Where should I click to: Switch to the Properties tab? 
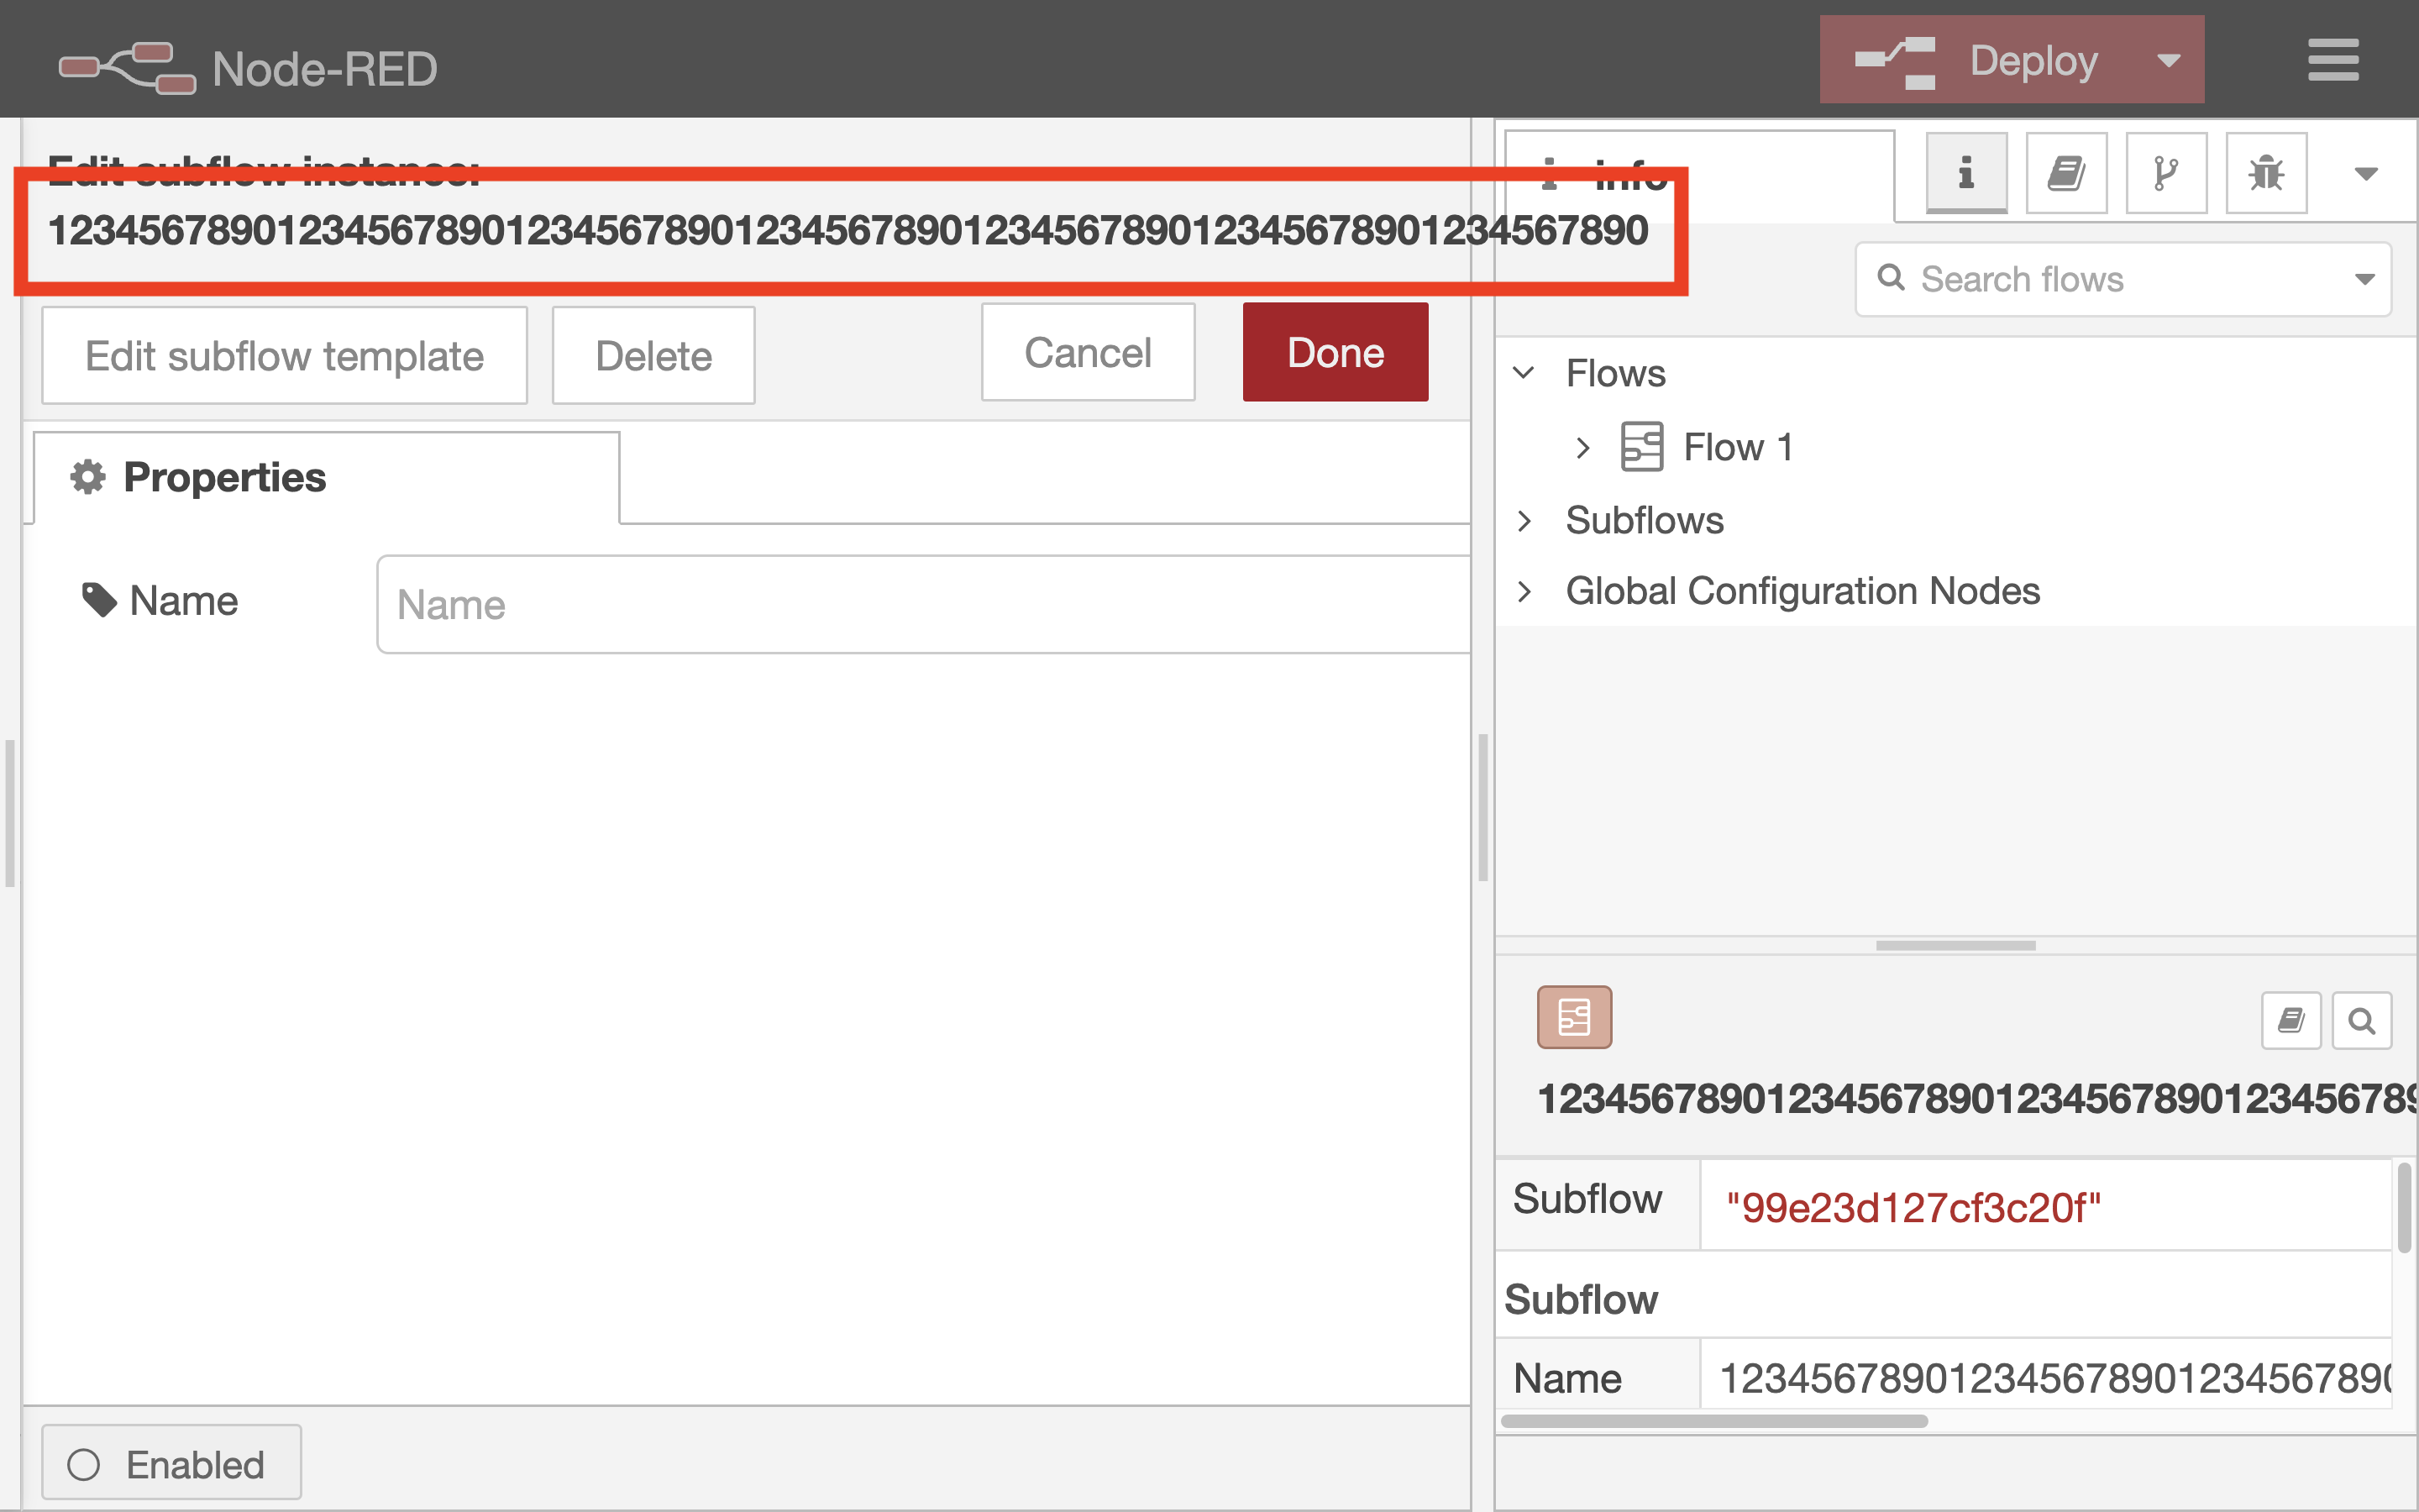[224, 477]
